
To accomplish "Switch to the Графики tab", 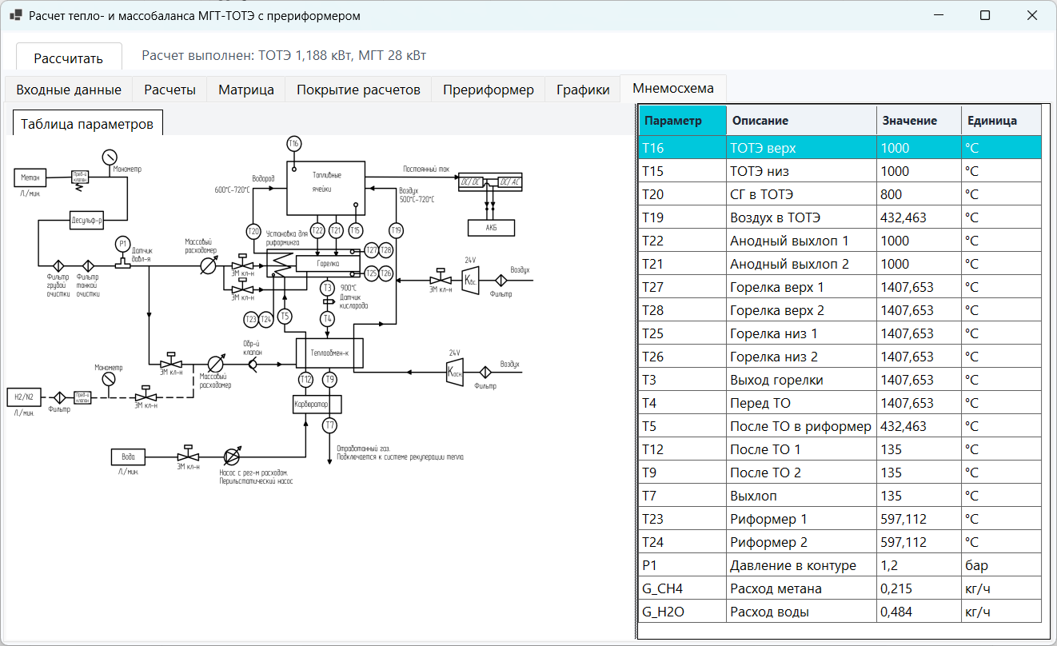I will pos(583,90).
